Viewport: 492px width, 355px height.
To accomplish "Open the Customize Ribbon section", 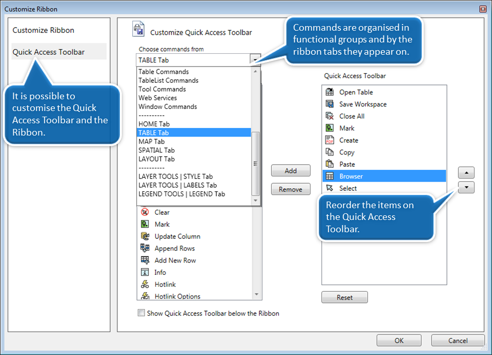I will [43, 30].
